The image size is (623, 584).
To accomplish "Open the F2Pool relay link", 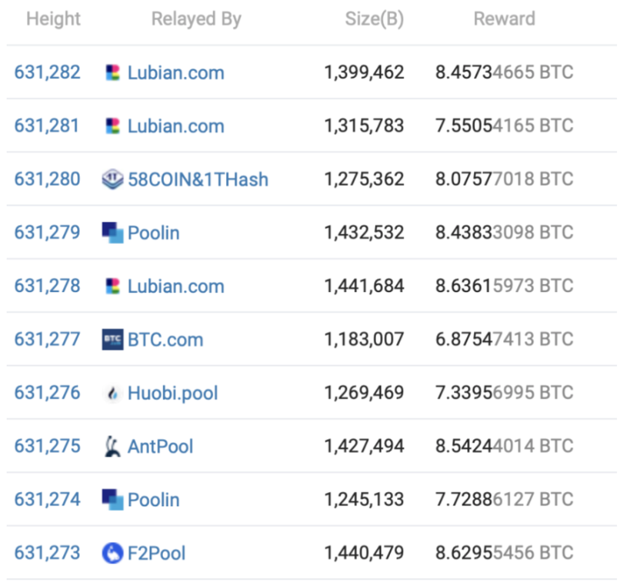I will [156, 553].
